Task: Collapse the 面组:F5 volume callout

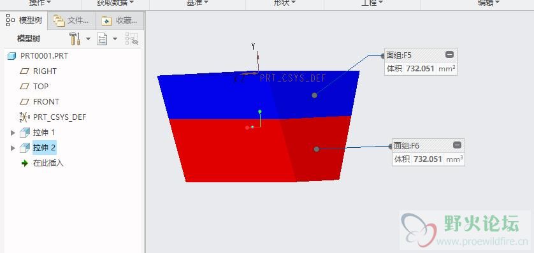Action: (x=449, y=54)
